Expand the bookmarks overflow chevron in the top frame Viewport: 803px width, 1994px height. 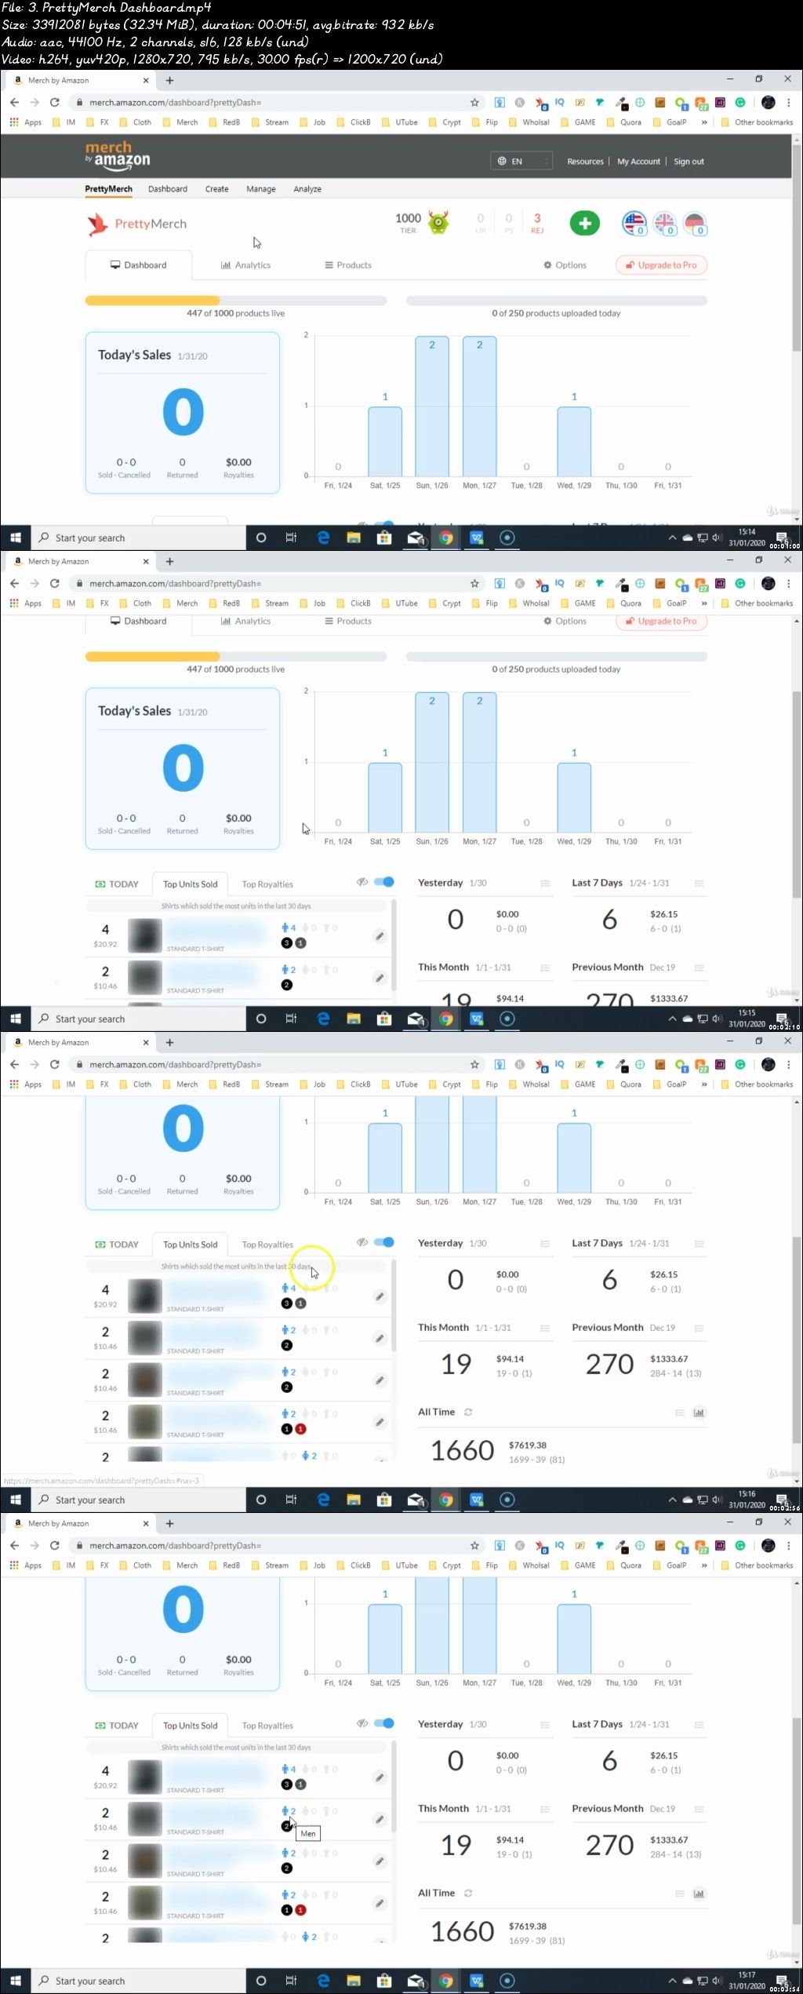click(704, 122)
